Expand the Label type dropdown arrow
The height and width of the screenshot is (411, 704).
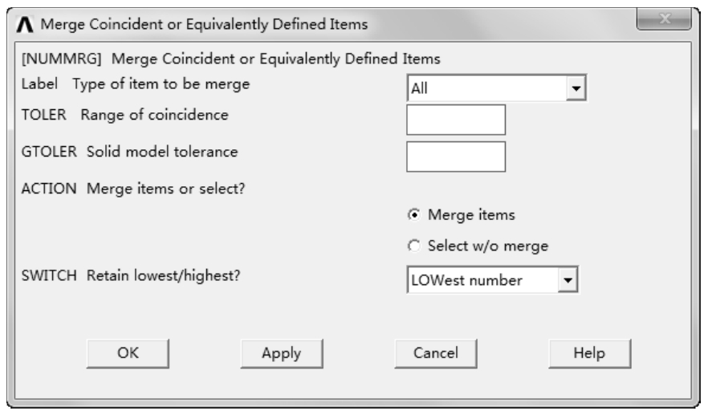(x=576, y=88)
